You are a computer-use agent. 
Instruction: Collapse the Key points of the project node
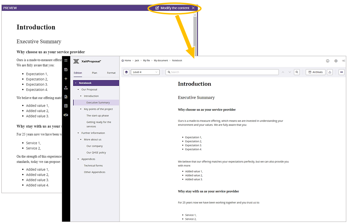(81, 109)
